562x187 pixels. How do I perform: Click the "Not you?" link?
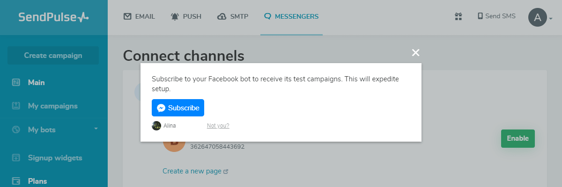[x=218, y=126]
